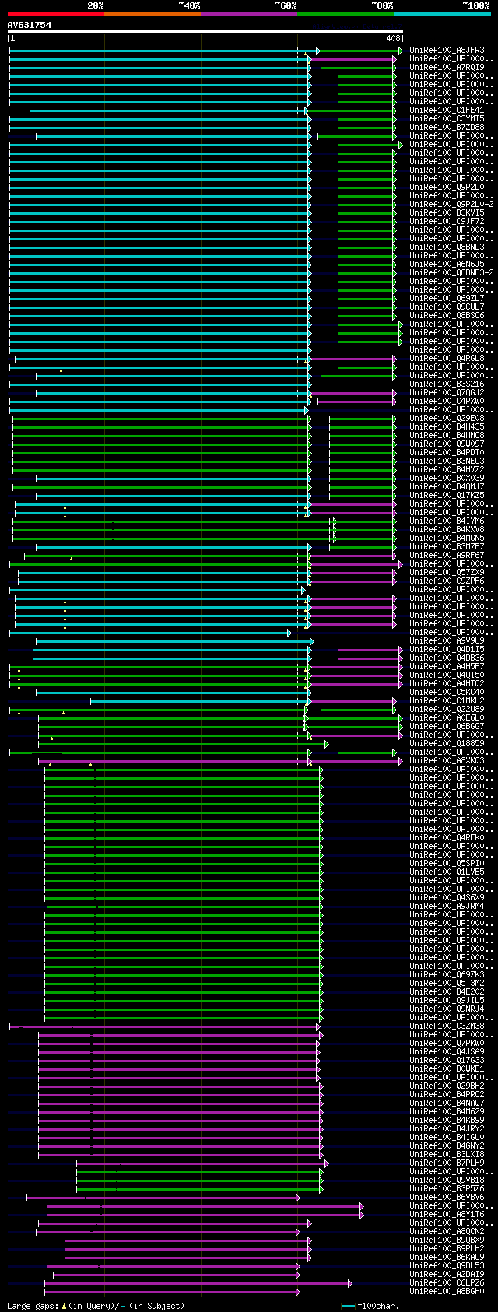This screenshot has width=498, height=1312.
Task: Click the AV631754 query label
Action: tap(30, 25)
